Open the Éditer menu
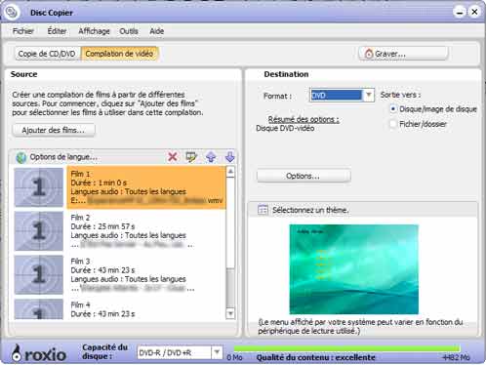 (57, 31)
